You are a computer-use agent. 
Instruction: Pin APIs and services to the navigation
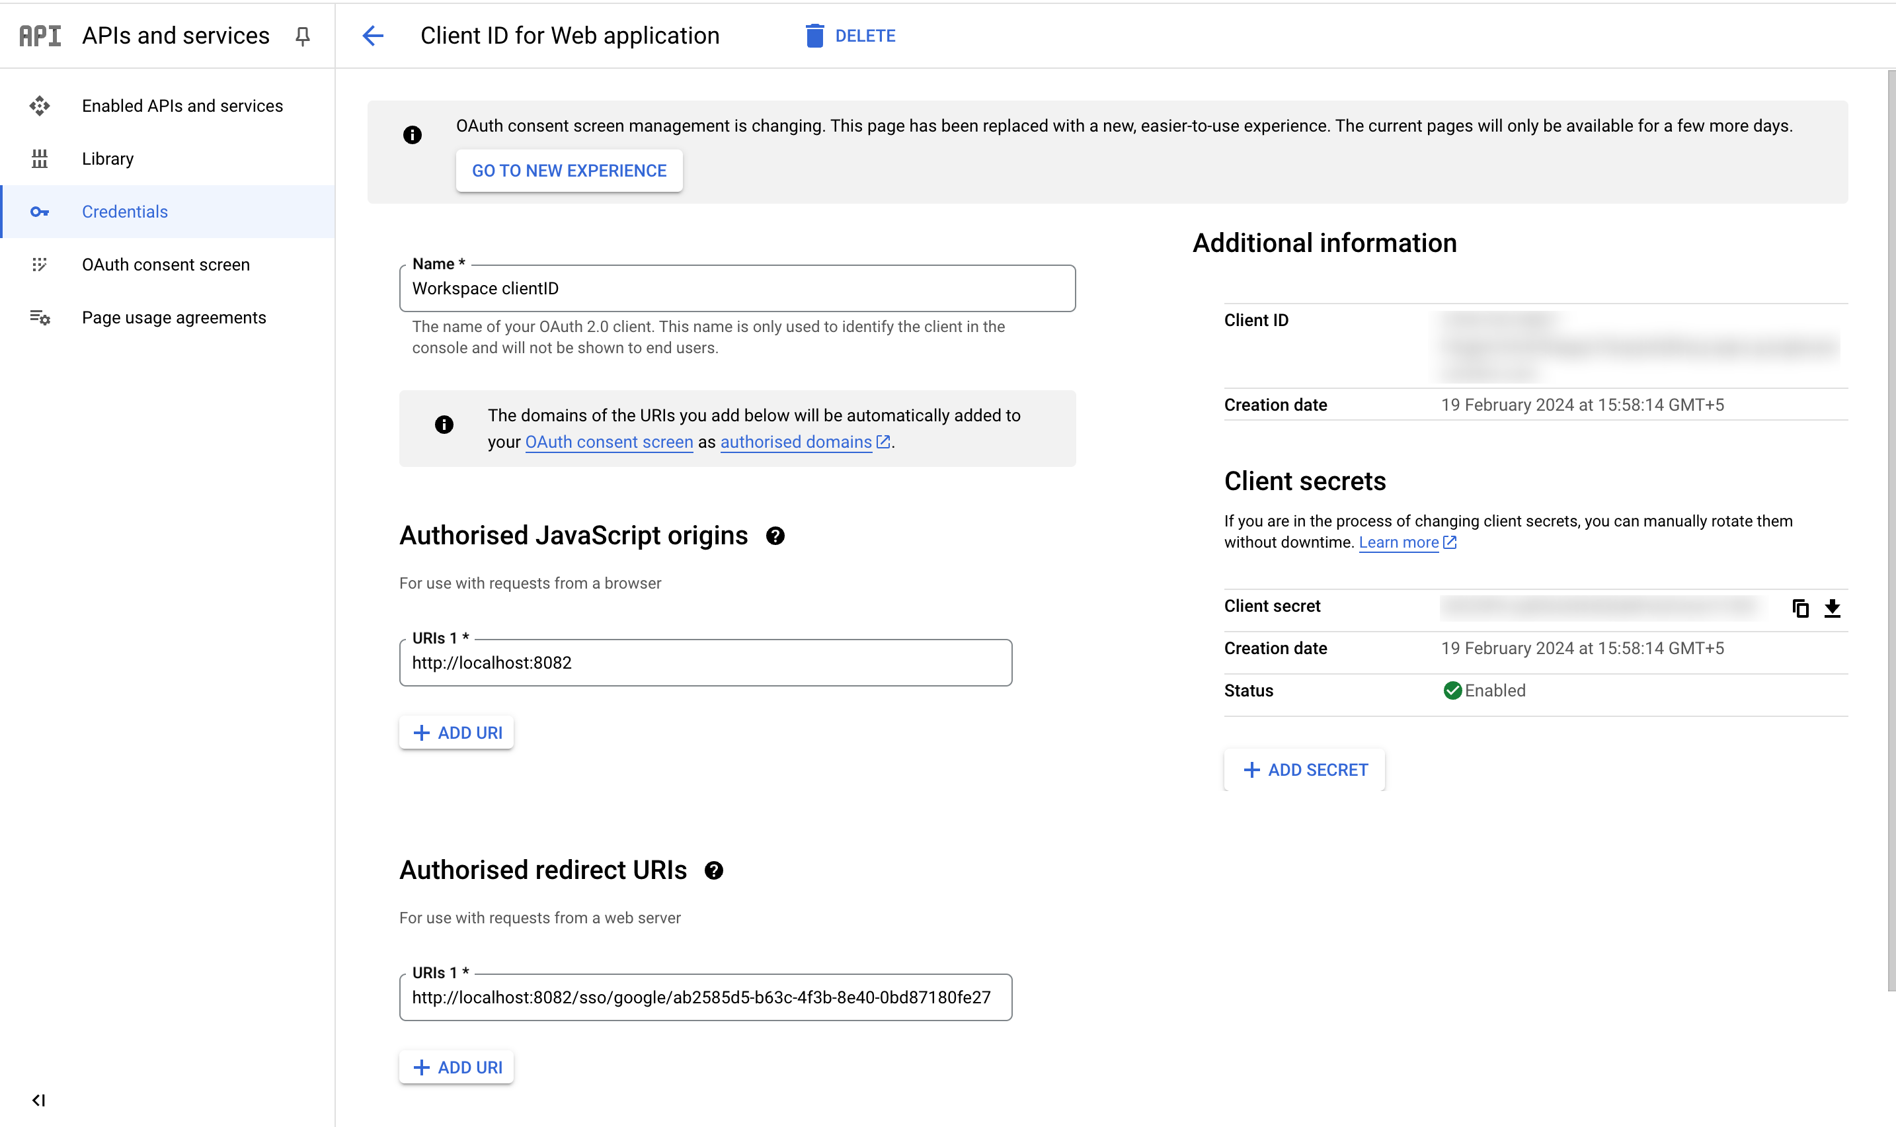tap(302, 36)
